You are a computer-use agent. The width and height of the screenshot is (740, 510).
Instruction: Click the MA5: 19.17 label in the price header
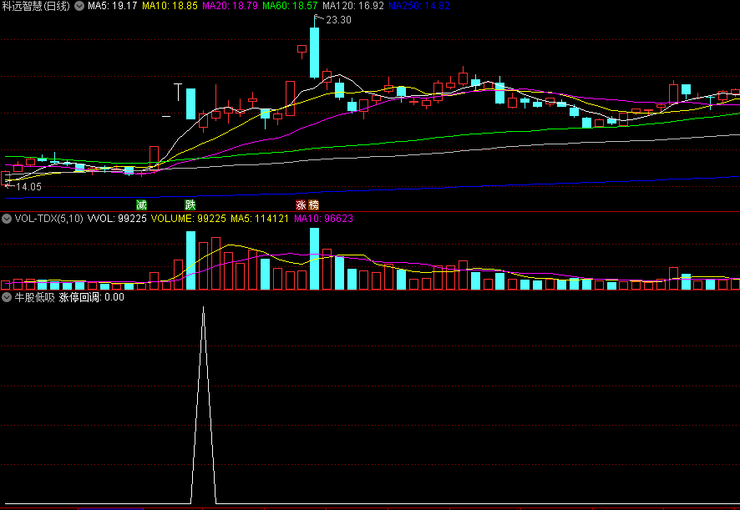click(113, 6)
